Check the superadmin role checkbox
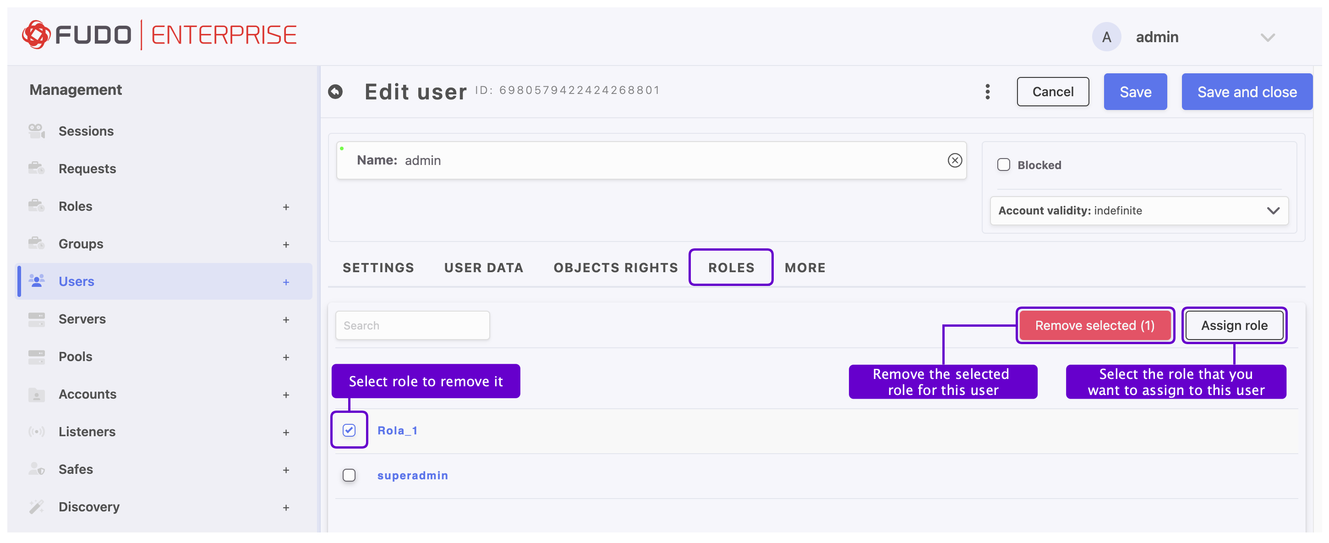Image resolution: width=1329 pixels, height=543 pixels. [x=349, y=475]
